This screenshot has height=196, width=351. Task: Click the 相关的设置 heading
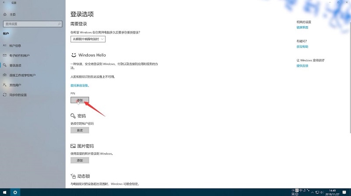click(304, 22)
